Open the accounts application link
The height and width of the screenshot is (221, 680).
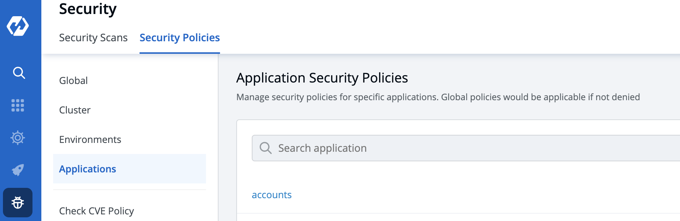coord(271,195)
